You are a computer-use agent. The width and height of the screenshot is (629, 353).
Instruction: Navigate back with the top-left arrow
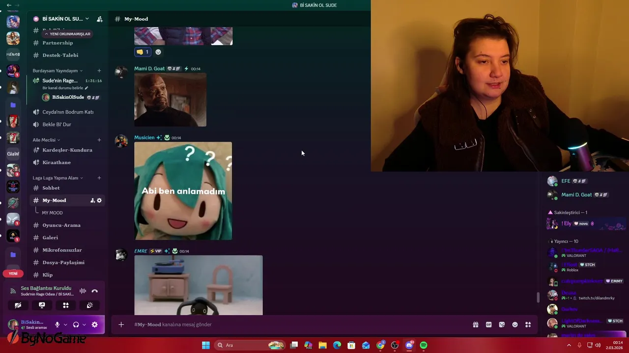[9, 5]
